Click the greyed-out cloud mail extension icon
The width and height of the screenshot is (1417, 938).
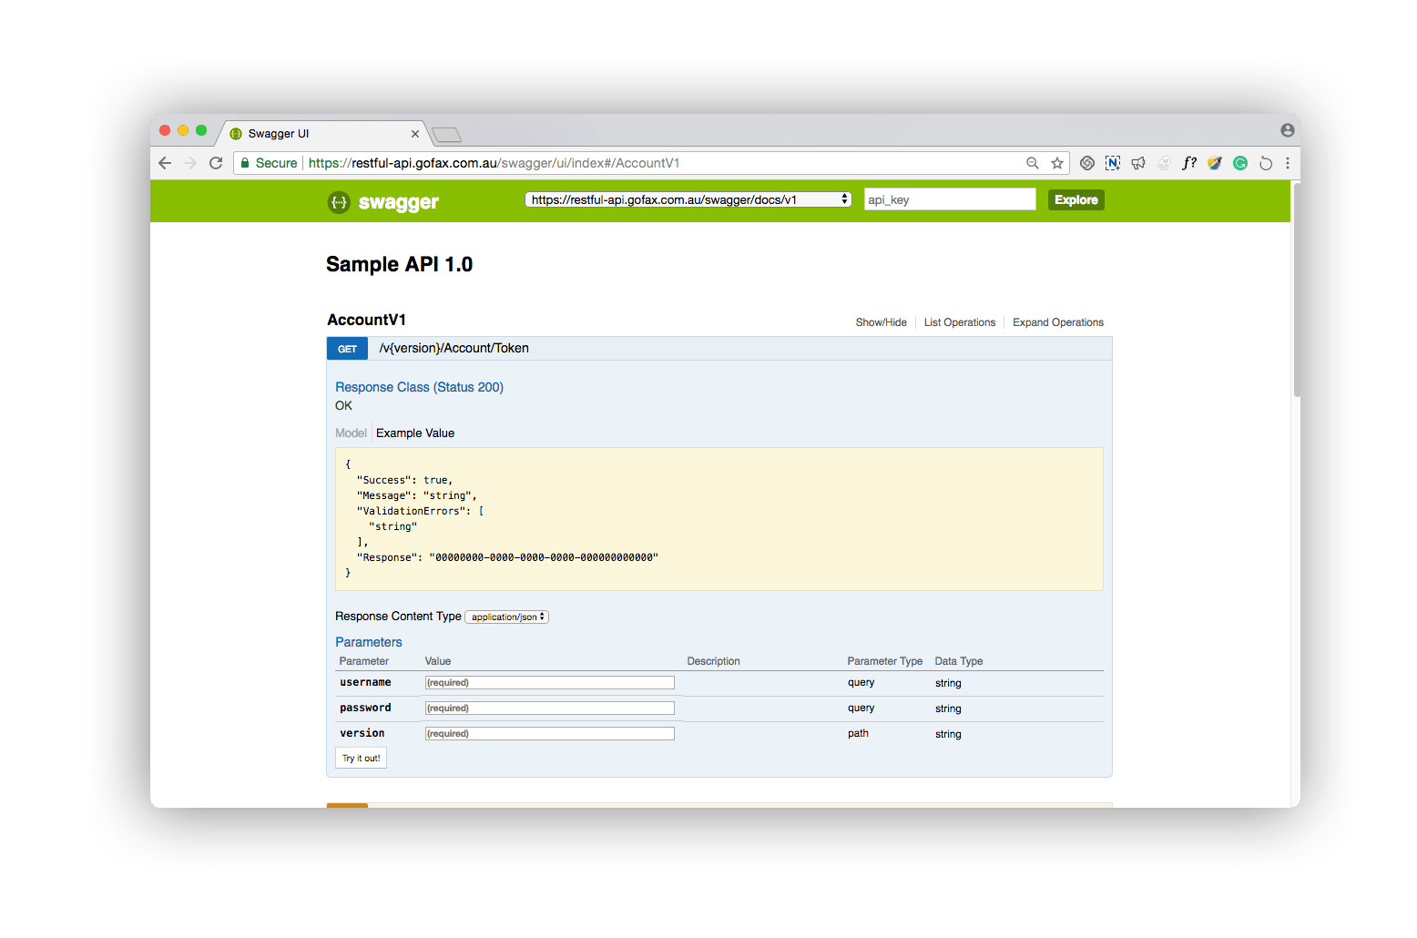(1164, 163)
